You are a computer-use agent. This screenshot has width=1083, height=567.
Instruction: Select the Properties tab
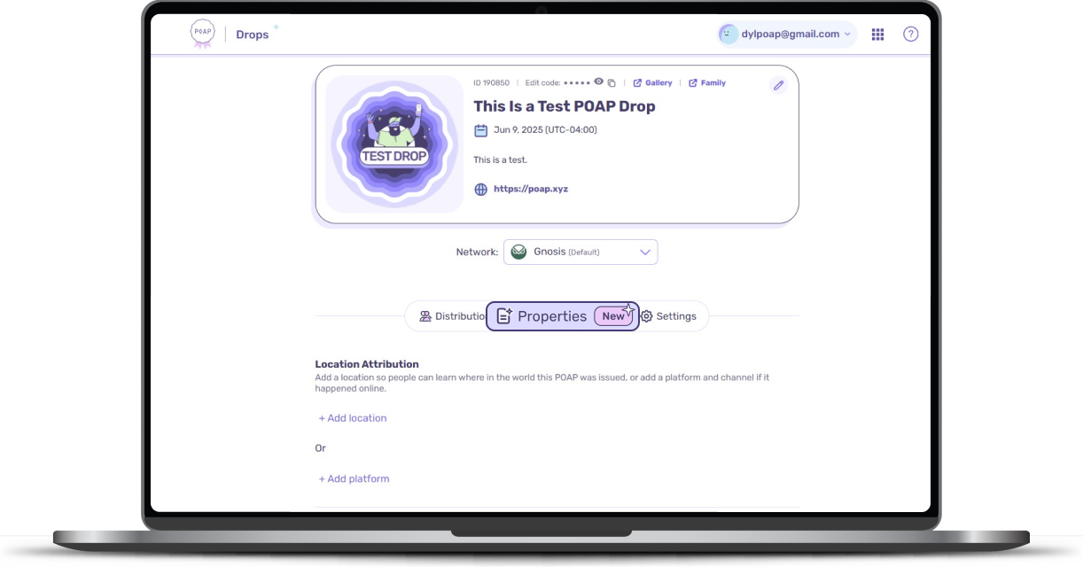(x=562, y=316)
